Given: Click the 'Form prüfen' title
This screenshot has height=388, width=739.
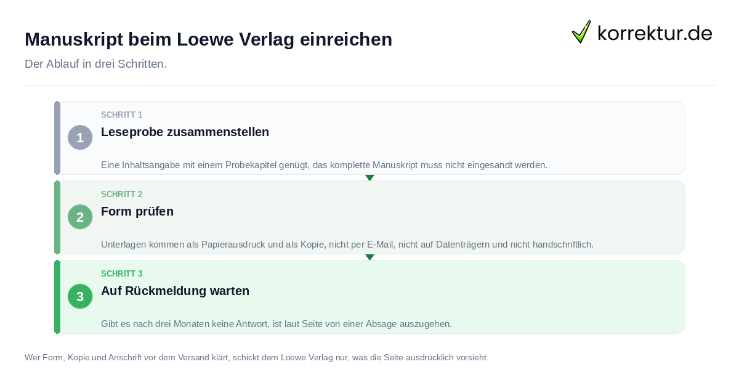Looking at the screenshot, I should click(x=137, y=211).
